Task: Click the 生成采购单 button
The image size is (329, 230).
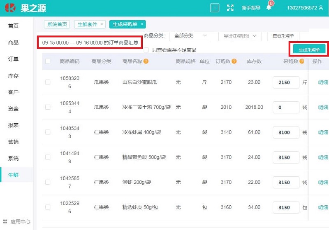Action: coord(309,49)
